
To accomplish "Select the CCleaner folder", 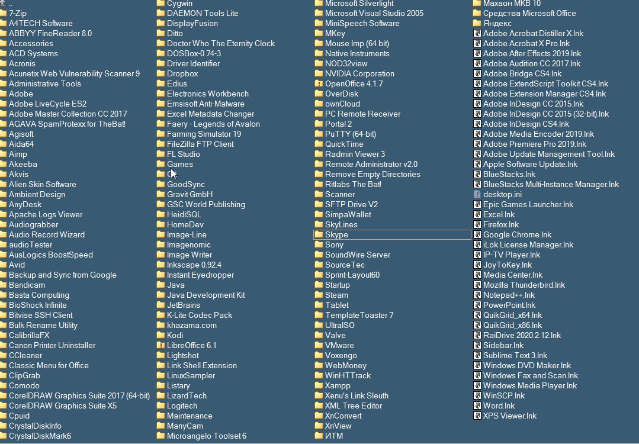I will coord(25,355).
